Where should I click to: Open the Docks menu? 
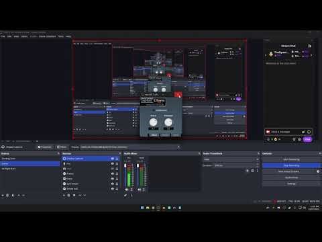[x=24, y=36]
